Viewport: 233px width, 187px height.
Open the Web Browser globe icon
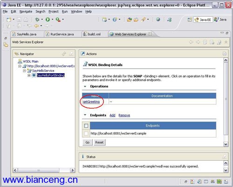pyautogui.click(x=158, y=19)
